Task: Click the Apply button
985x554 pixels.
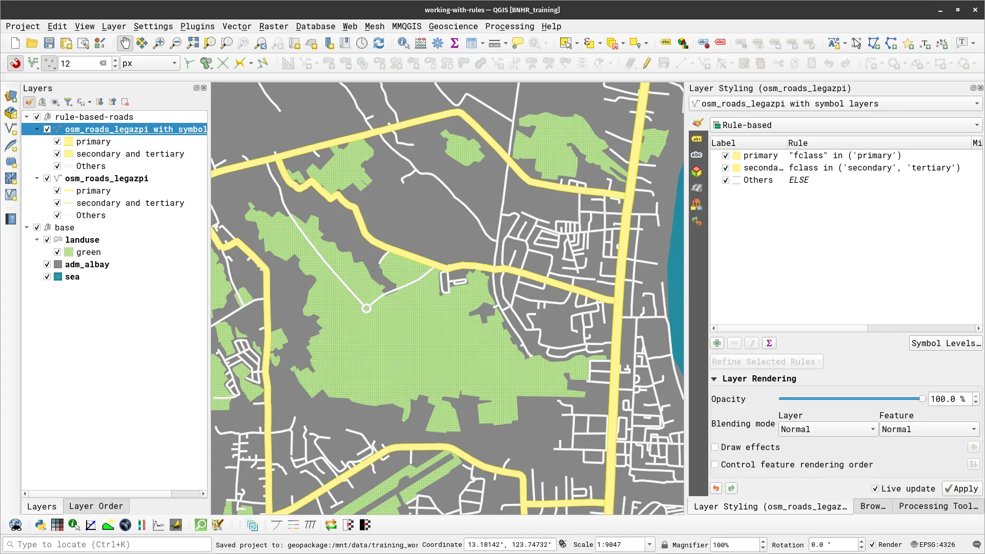Action: point(962,489)
